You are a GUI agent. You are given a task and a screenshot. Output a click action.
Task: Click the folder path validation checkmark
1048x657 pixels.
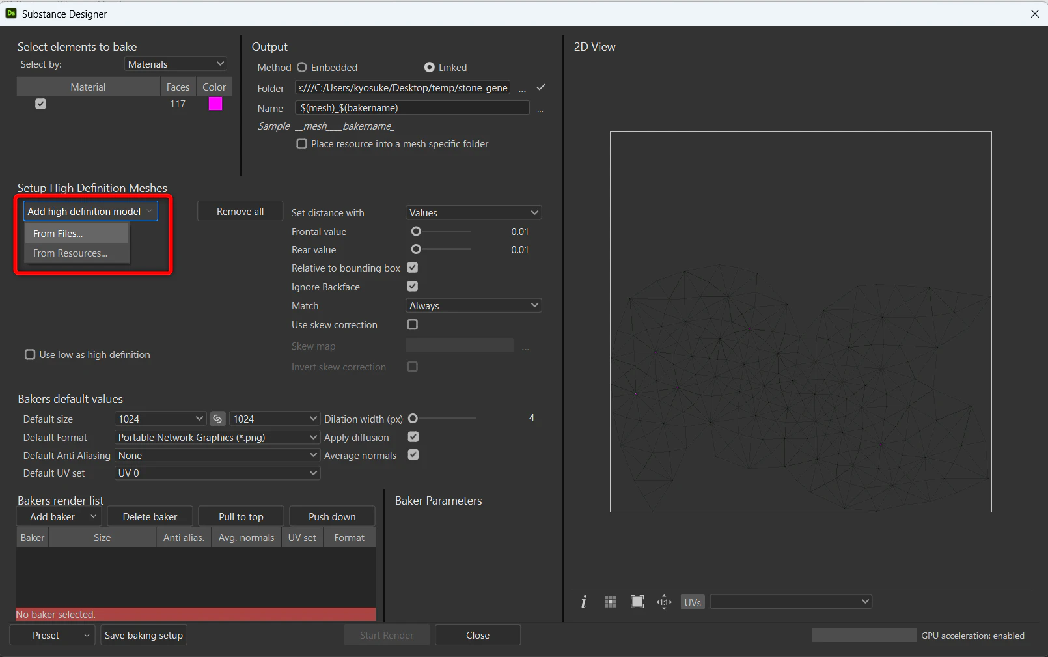(x=541, y=87)
